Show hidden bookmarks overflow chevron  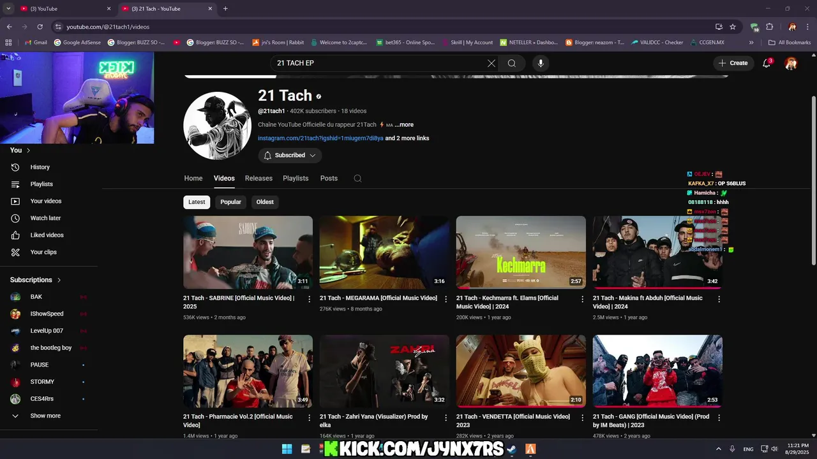[751, 43]
